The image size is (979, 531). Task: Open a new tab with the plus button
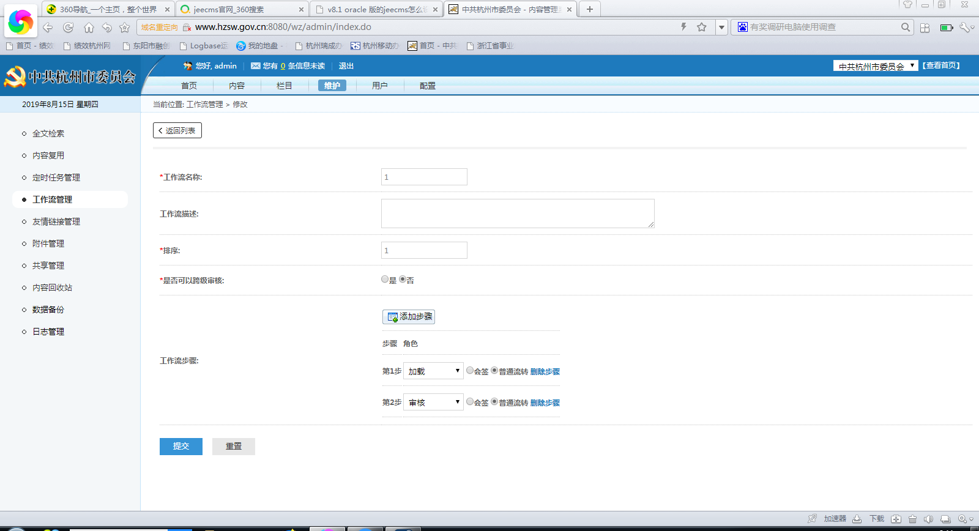click(x=590, y=9)
